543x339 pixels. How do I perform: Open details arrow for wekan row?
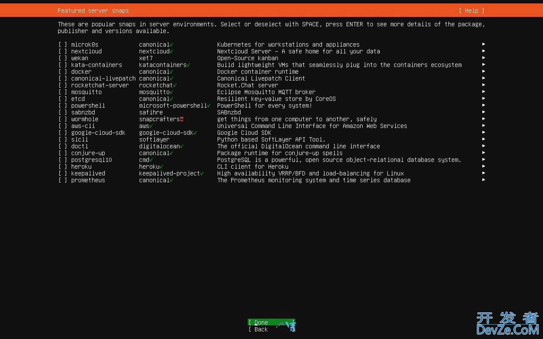pos(484,58)
